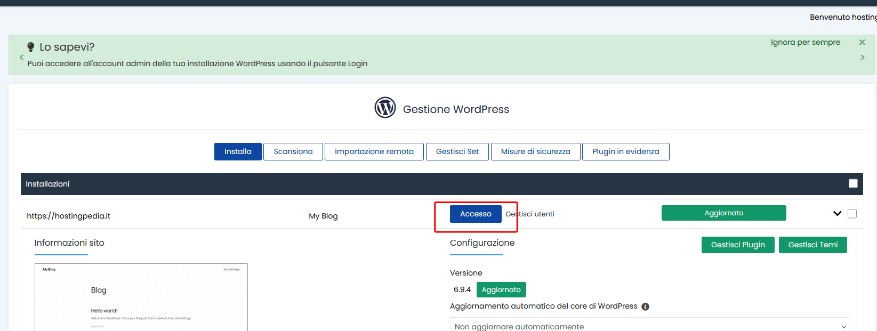The height and width of the screenshot is (331, 877).
Task: Check the select-all box in Installazioni header
Action: point(853,183)
